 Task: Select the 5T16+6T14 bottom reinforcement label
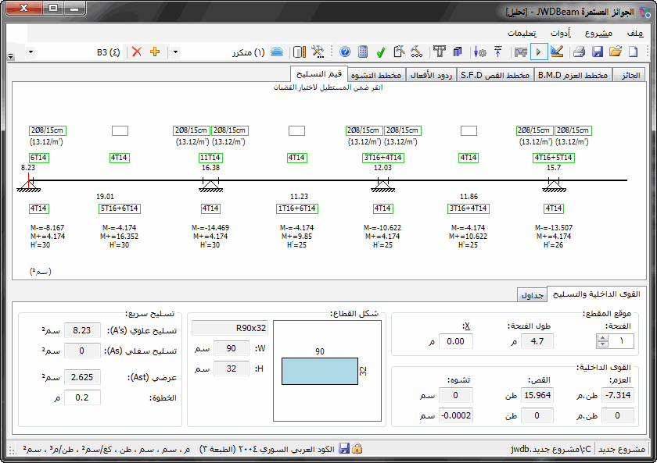[120, 208]
